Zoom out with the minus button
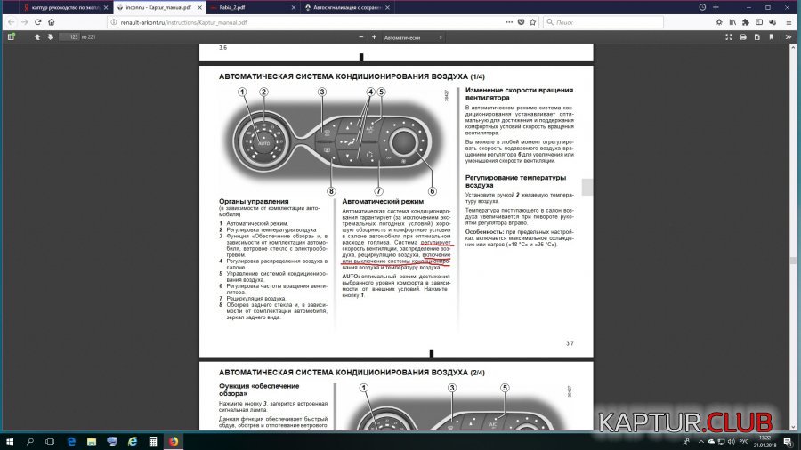This screenshot has width=801, height=450. pyautogui.click(x=361, y=37)
